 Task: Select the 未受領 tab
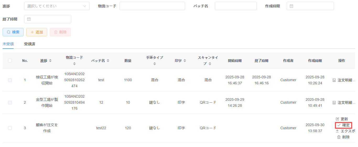point(8,44)
